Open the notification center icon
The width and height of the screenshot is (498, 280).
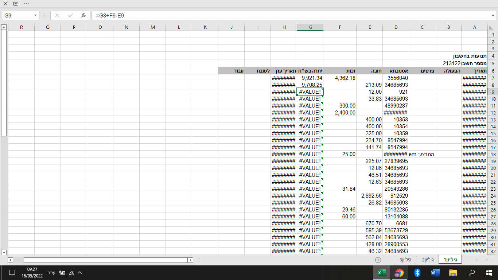click(x=12, y=273)
